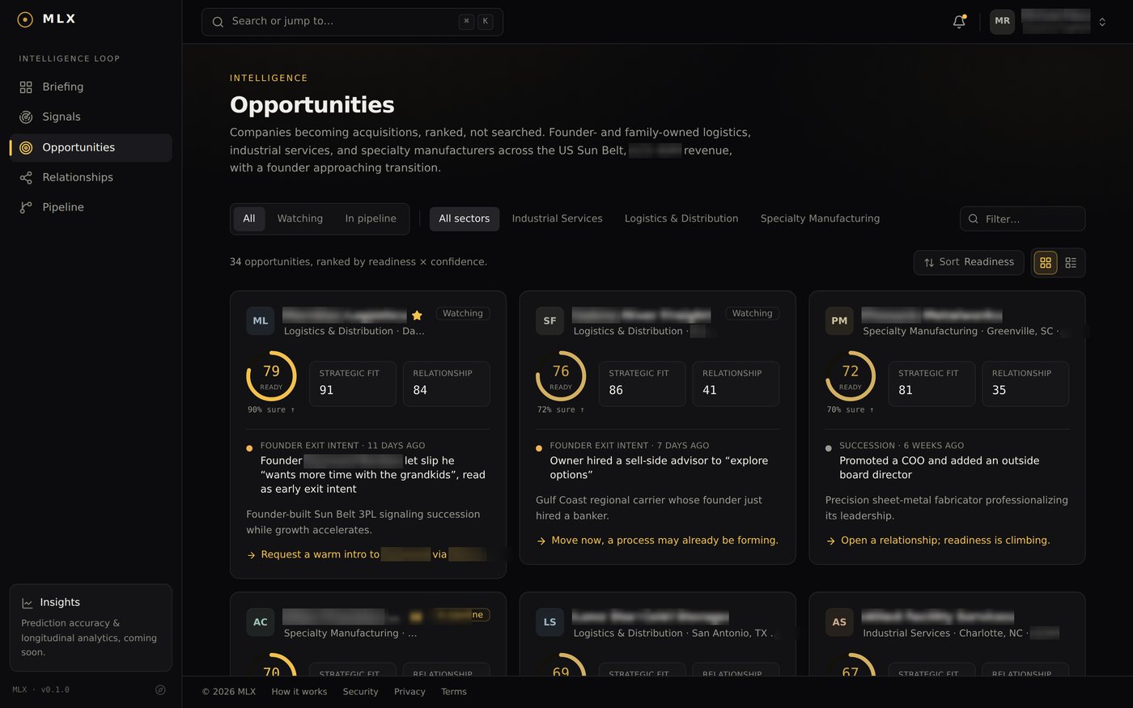1133x708 pixels.
Task: Select the All status tab
Action: tap(249, 219)
